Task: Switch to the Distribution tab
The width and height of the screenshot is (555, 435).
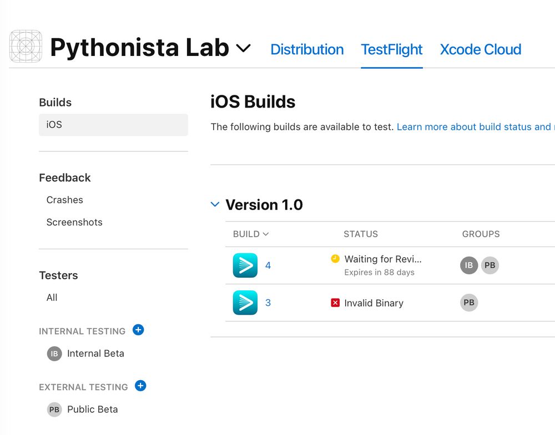Action: (x=307, y=49)
